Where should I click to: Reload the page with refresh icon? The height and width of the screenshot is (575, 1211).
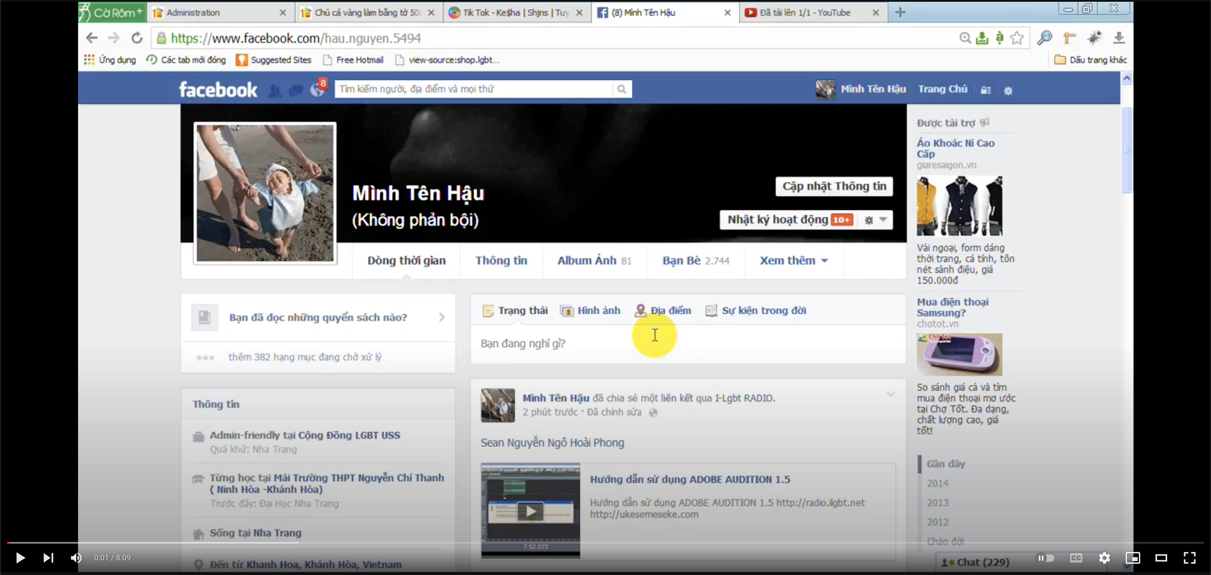click(x=137, y=38)
